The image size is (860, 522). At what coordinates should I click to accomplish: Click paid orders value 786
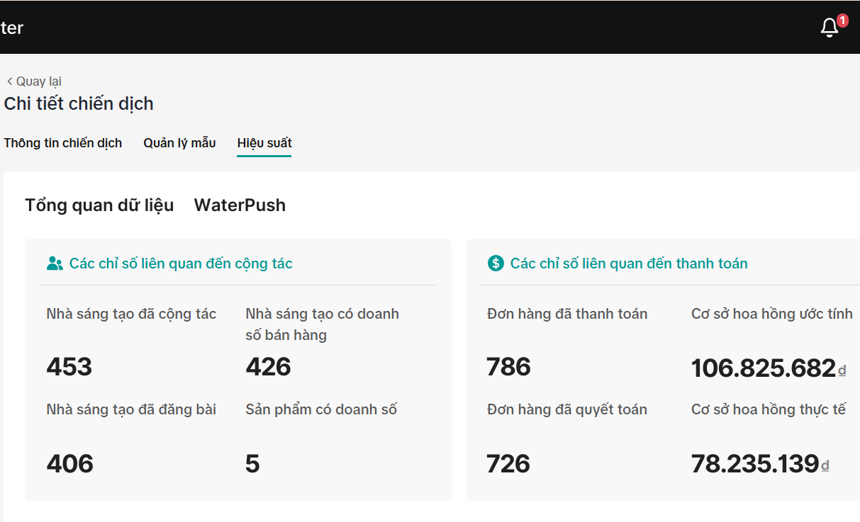pos(509,367)
